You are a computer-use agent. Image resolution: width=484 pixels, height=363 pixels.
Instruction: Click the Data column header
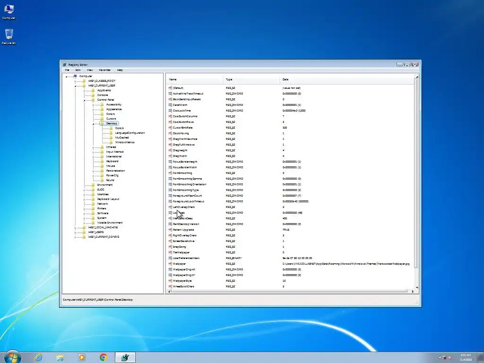pyautogui.click(x=347, y=79)
